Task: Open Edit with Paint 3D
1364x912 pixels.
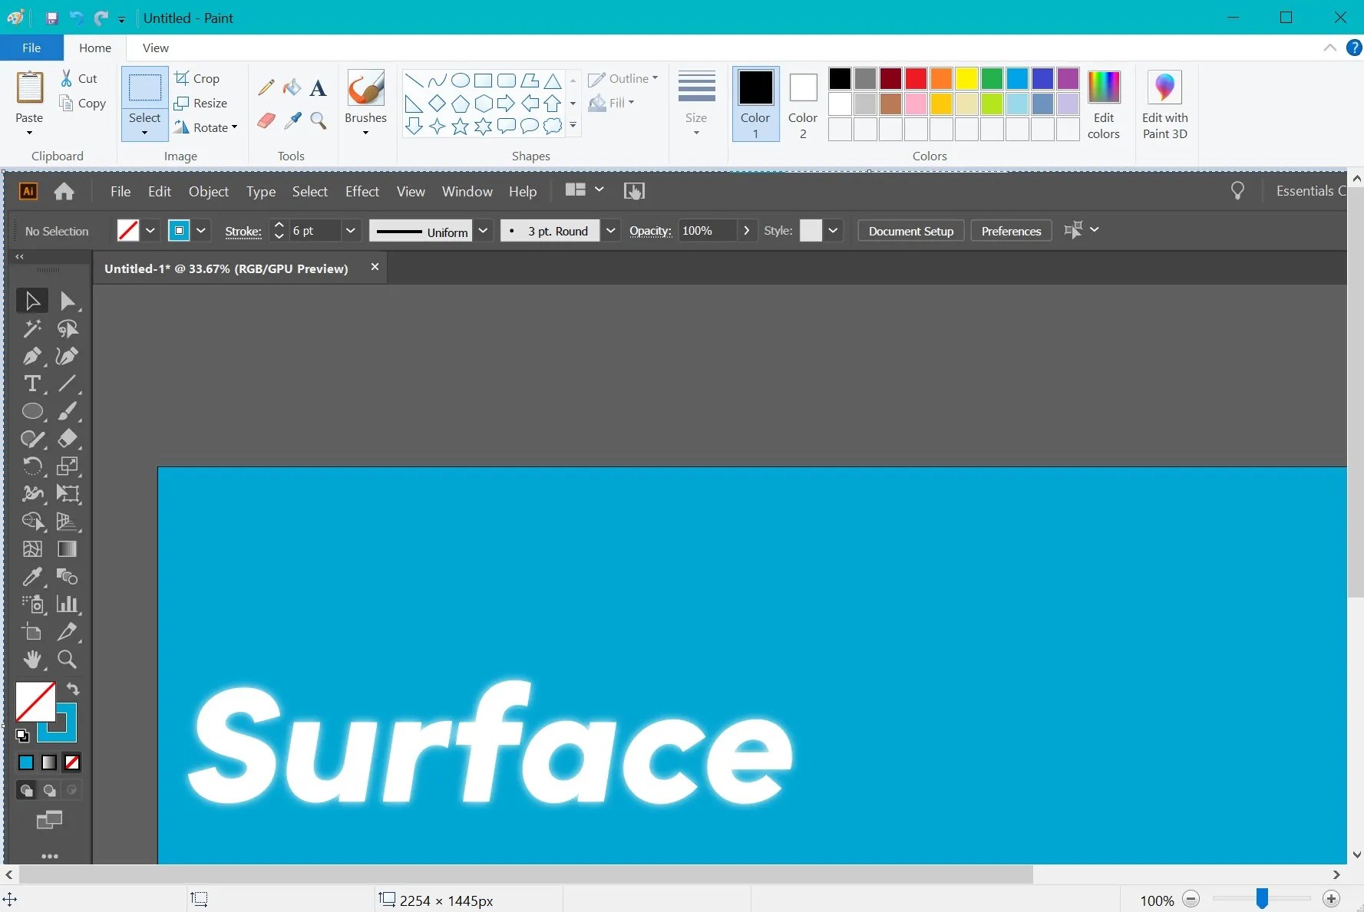Action: click(x=1165, y=105)
